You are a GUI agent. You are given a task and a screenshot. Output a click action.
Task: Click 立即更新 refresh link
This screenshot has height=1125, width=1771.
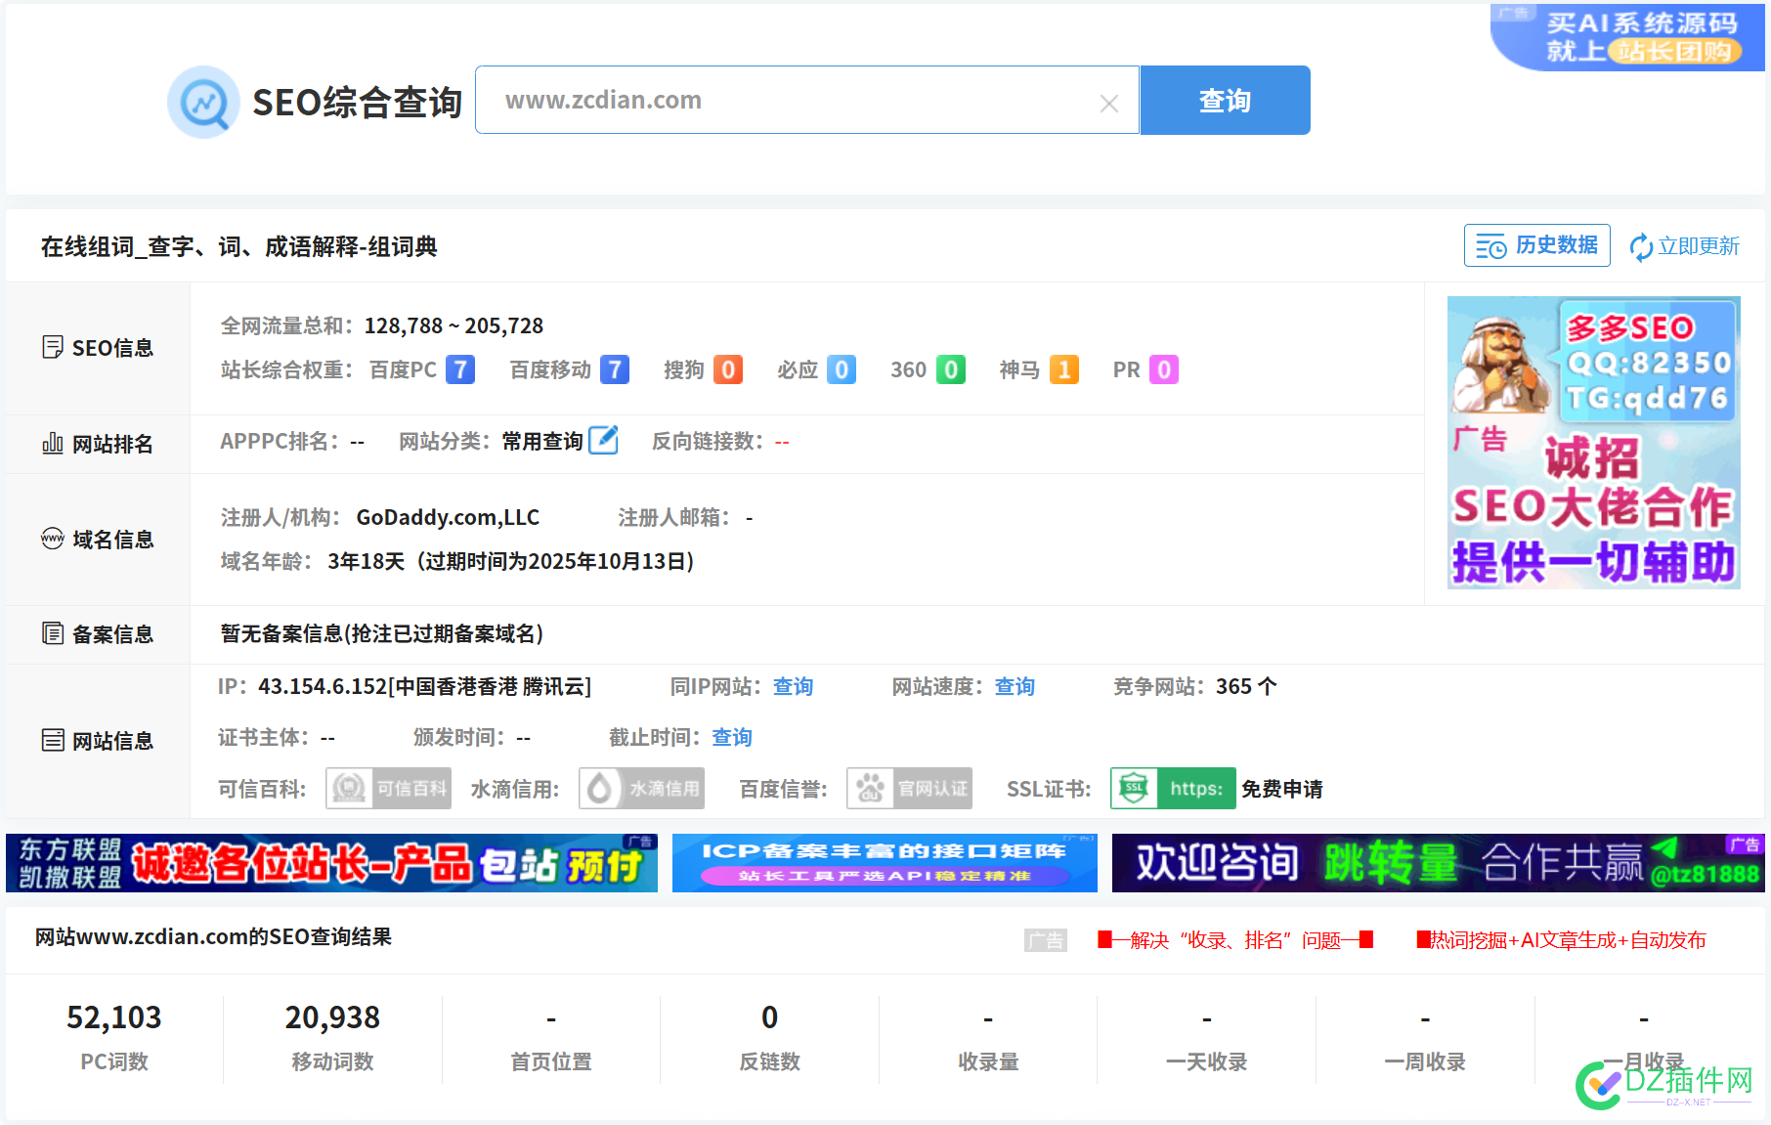pos(1684,246)
